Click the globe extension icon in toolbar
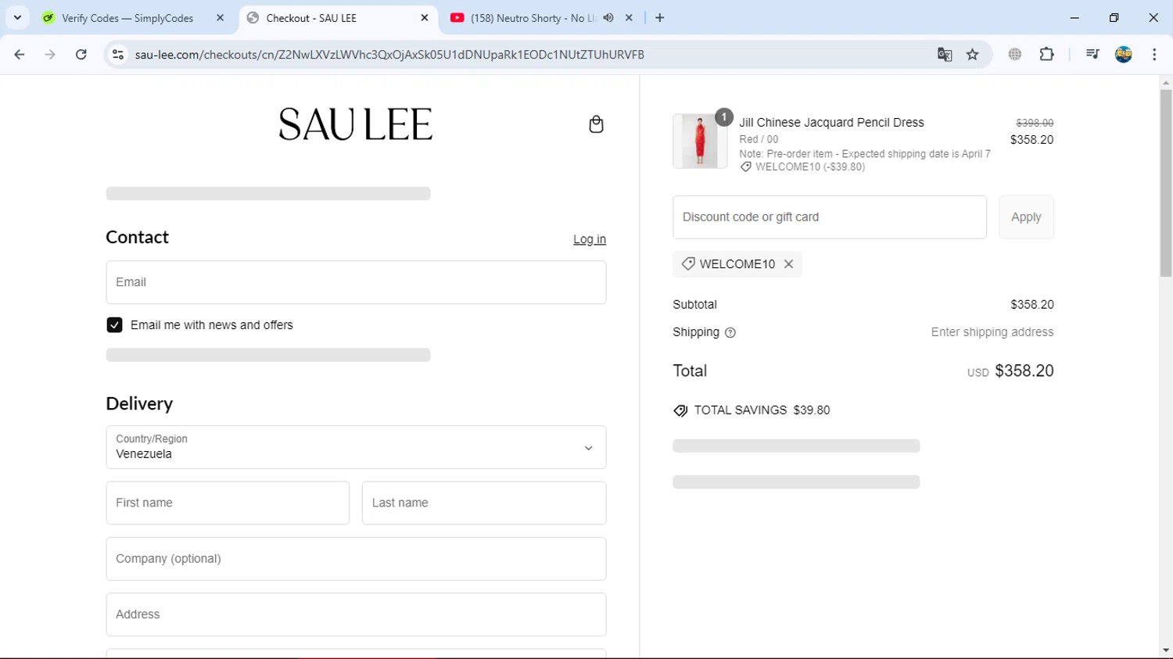Screen dimensions: 1173x659 (x=1015, y=55)
